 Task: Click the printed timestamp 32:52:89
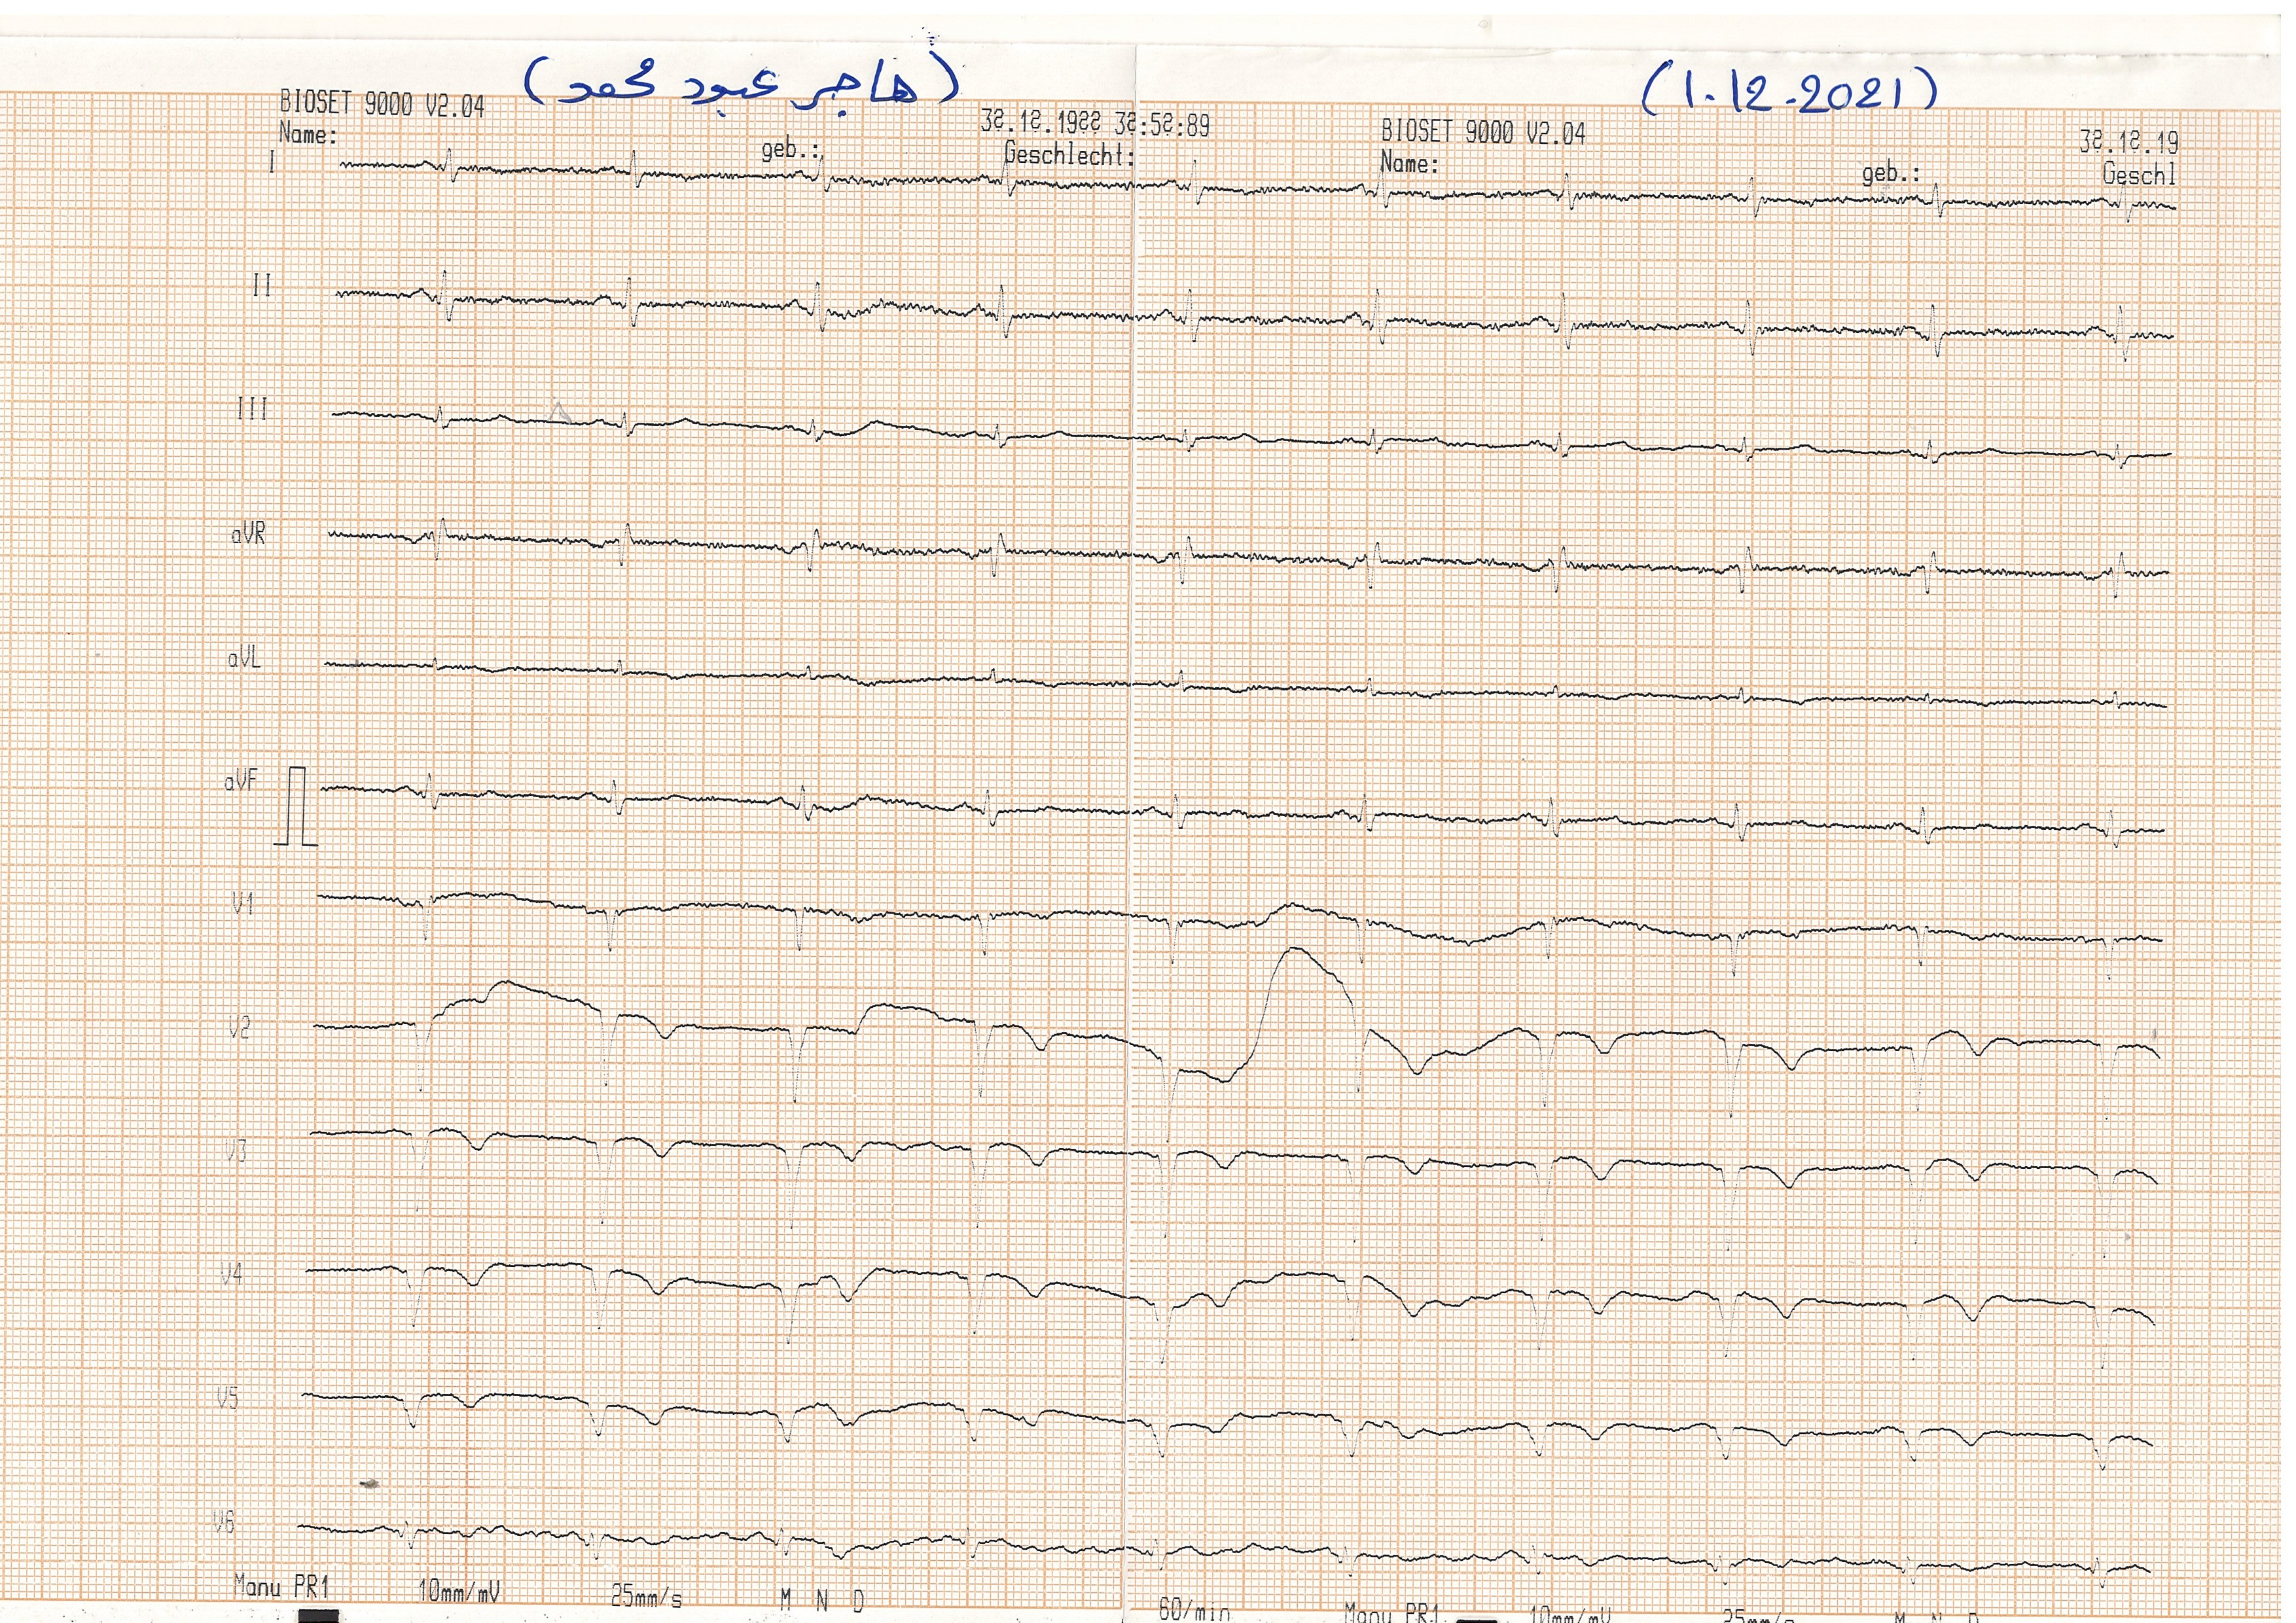1163,125
